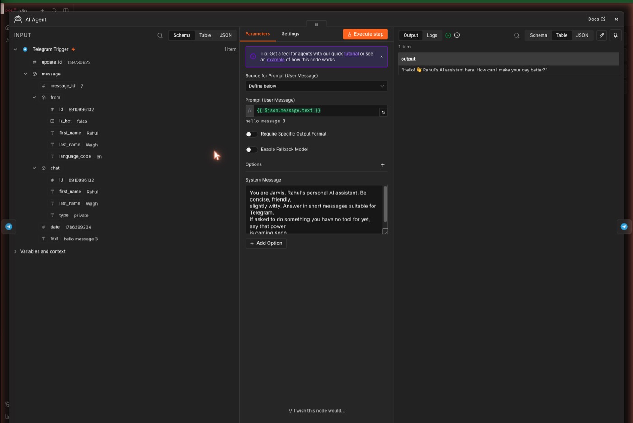633x423 pixels.
Task: Select the output panel JSON view
Action: tap(582, 35)
